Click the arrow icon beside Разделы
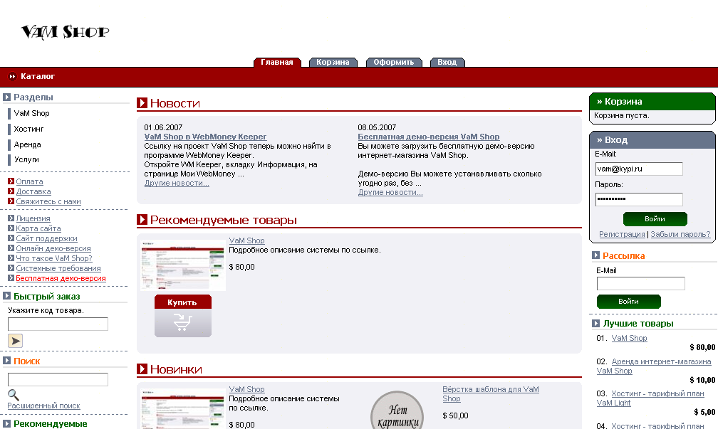The image size is (718, 429). click(7, 97)
